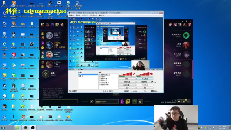Open the emote picker icon in champion select

click(x=140, y=102)
